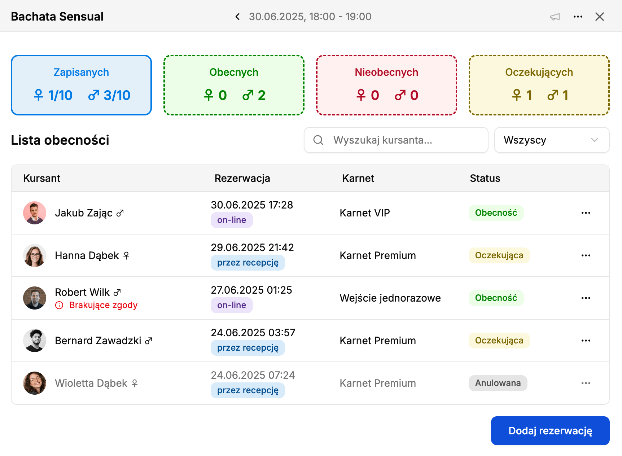Click the Wyszukaj kursanta search field
Image resolution: width=622 pixels, height=456 pixels.
tap(396, 140)
